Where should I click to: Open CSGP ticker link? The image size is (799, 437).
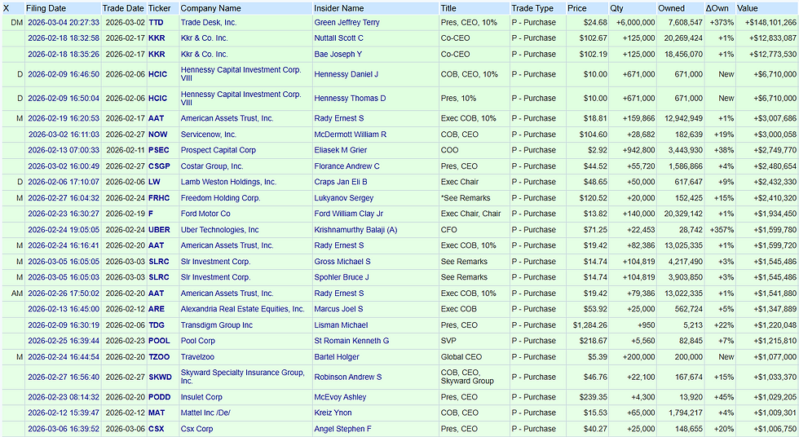(160, 166)
